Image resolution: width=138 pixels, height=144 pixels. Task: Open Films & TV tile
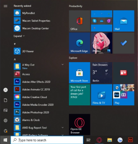click(x=102, y=95)
